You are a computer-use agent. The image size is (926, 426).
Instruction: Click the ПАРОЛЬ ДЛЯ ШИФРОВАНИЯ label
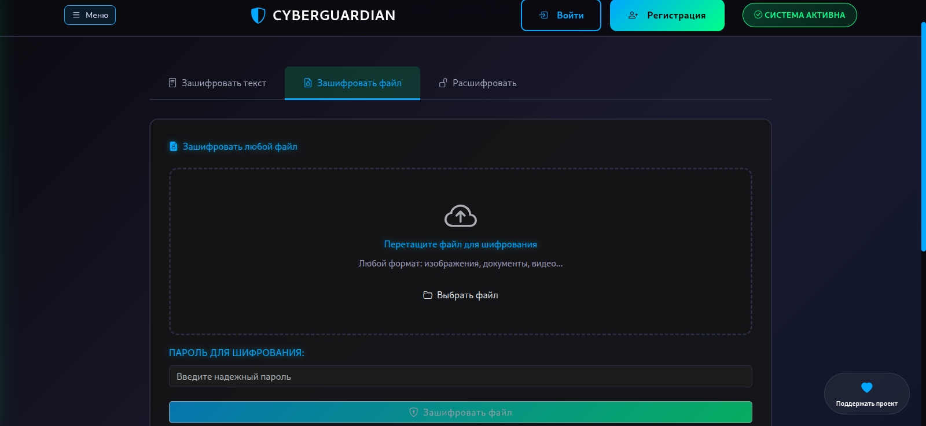click(x=237, y=353)
